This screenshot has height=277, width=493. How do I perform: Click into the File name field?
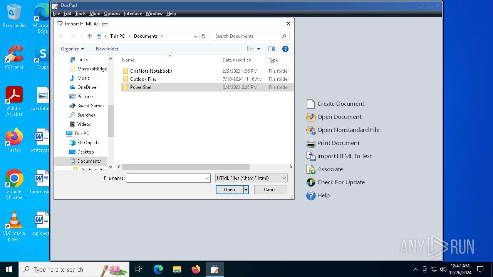click(x=166, y=178)
